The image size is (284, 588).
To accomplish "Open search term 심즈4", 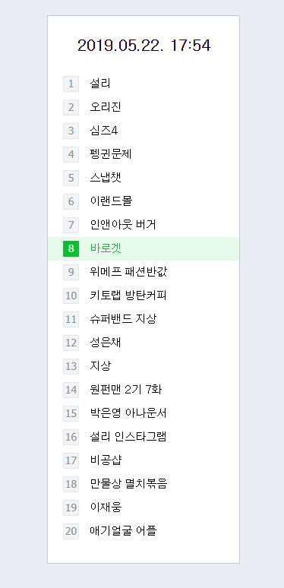I will tap(104, 131).
